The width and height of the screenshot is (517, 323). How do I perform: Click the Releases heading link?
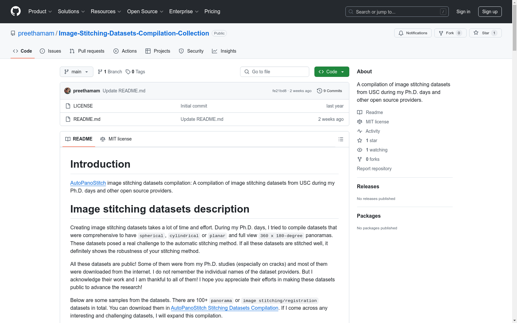368,186
